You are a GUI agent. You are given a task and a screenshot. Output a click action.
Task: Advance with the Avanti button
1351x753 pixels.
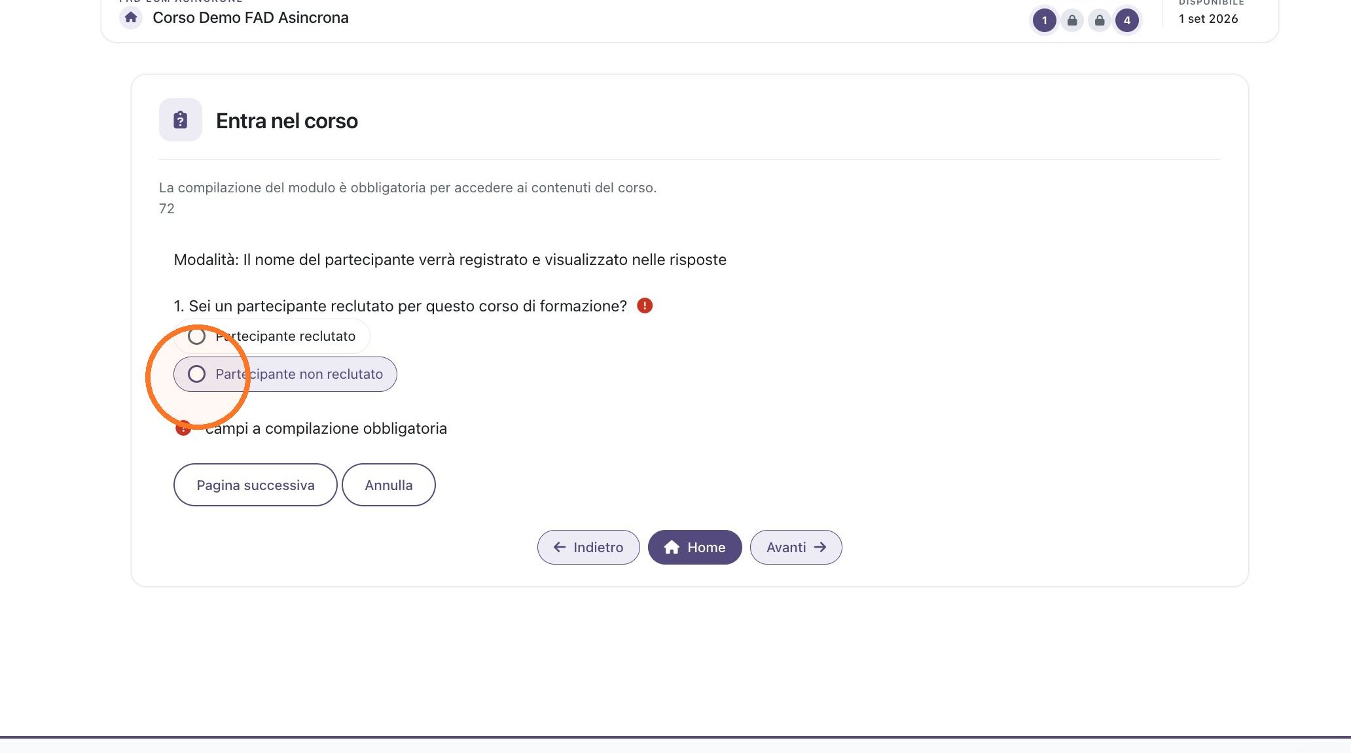pyautogui.click(x=796, y=547)
